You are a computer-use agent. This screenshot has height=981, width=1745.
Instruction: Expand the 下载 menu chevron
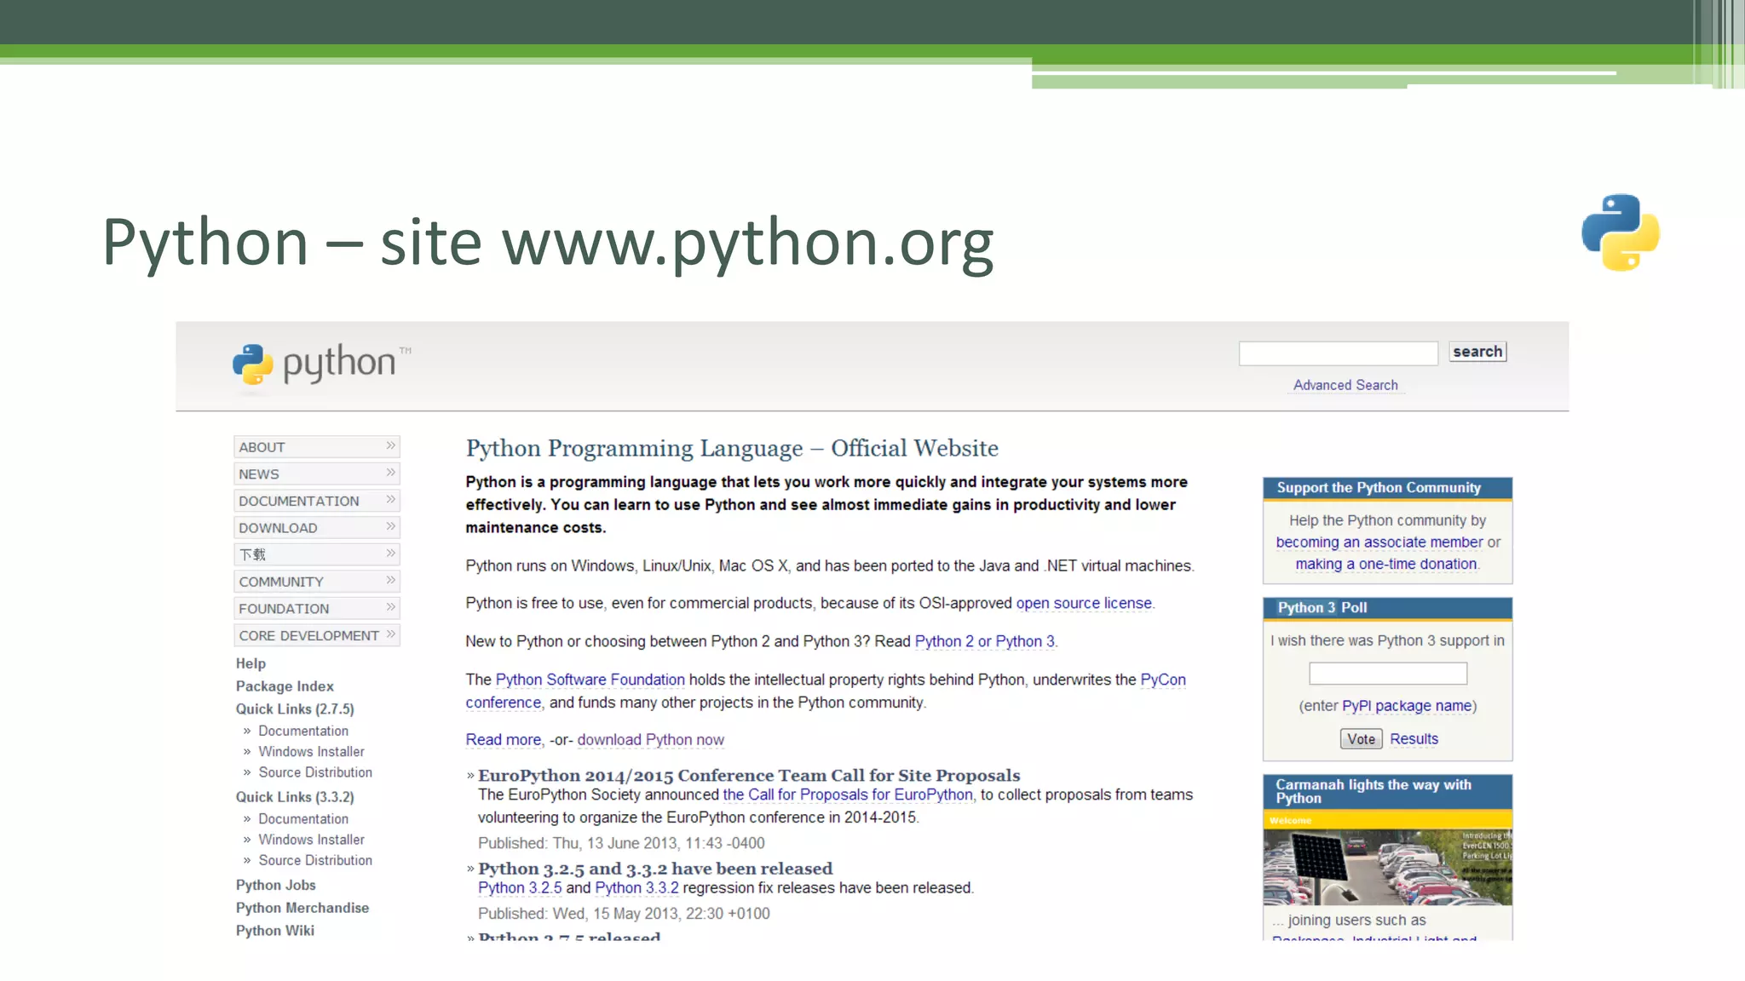click(x=390, y=554)
